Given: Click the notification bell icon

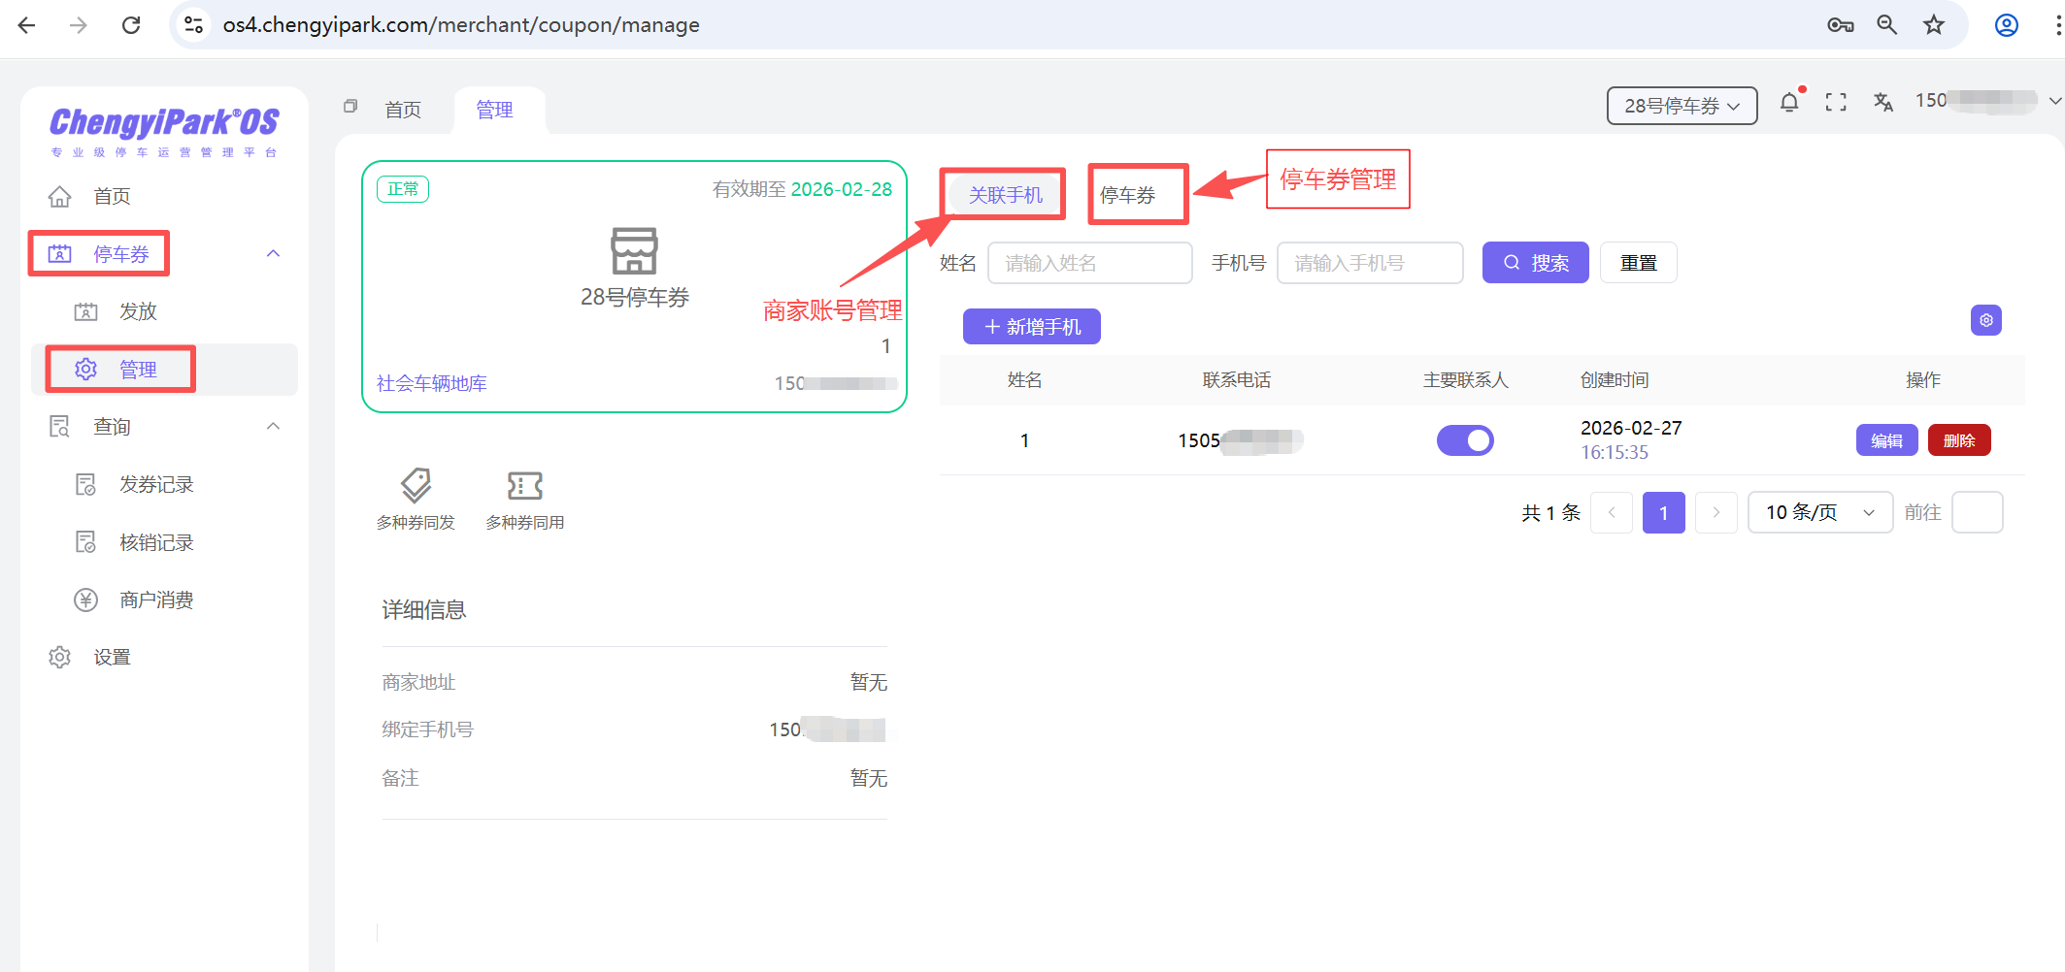Looking at the screenshot, I should coord(1789,102).
